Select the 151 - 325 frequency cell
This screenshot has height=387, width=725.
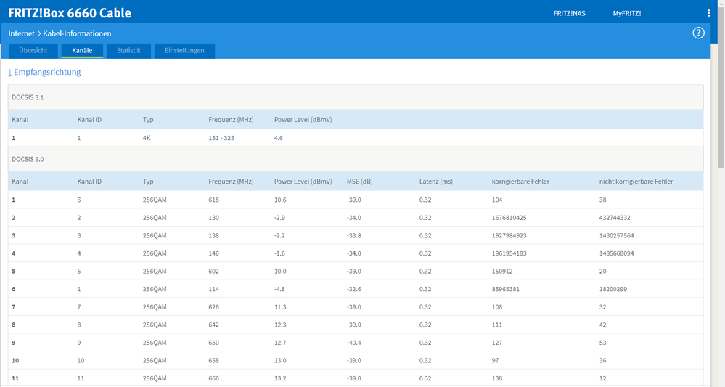point(221,137)
